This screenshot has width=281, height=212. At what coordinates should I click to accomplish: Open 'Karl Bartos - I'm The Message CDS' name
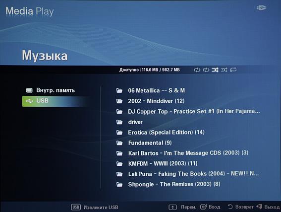coord(188,153)
